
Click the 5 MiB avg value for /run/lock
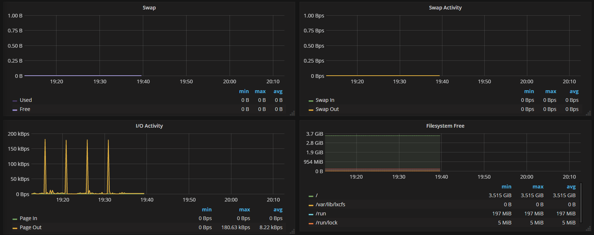coord(569,223)
